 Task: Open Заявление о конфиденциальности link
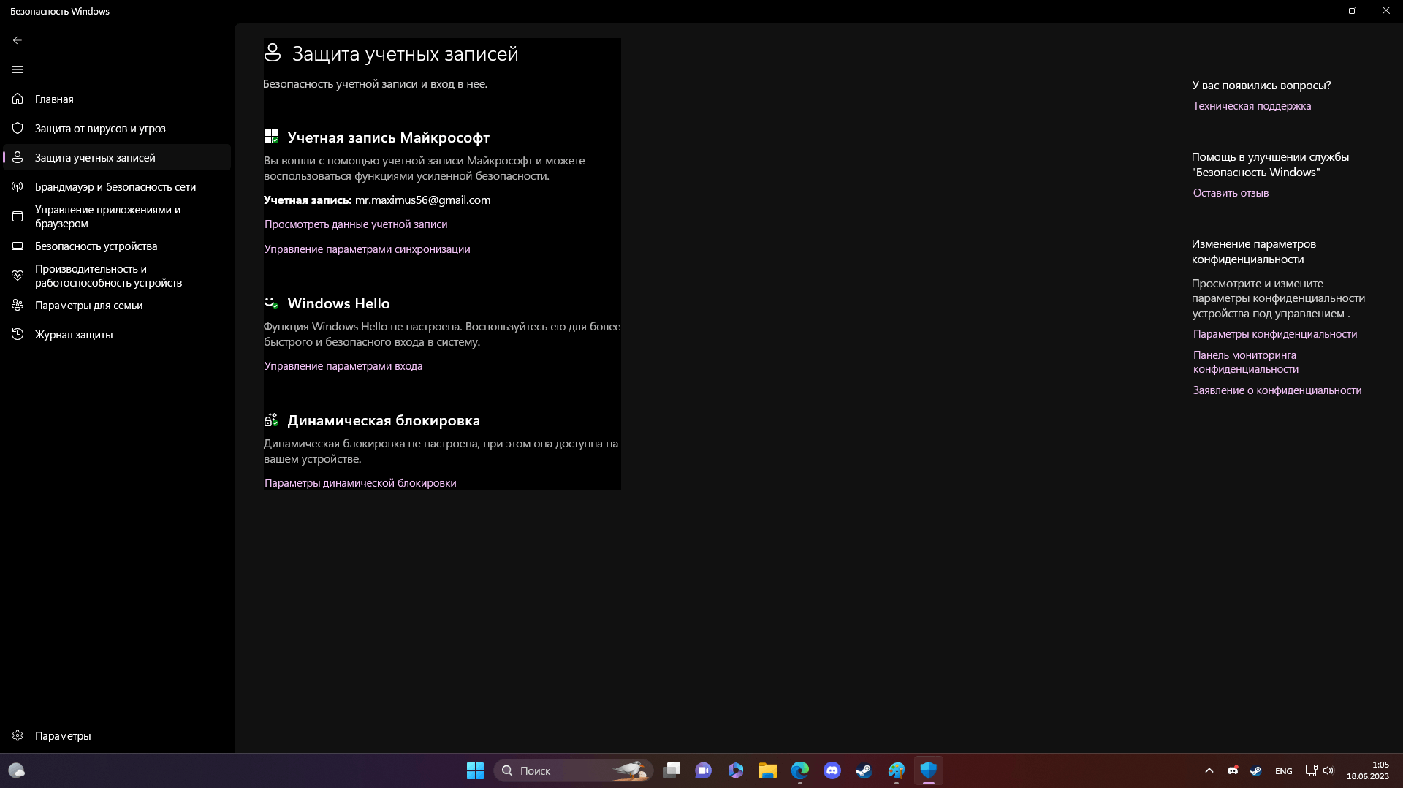[1277, 390]
